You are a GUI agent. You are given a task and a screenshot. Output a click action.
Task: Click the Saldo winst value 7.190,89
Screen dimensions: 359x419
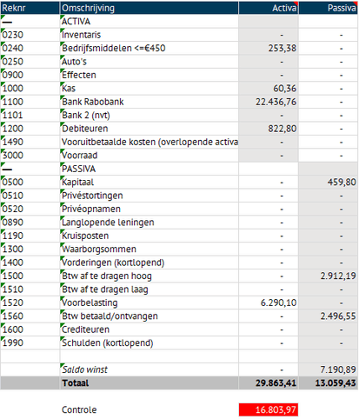329,369
